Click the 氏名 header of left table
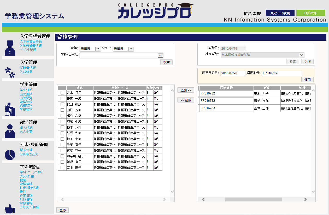This screenshot has width=329, height=215. point(80,88)
